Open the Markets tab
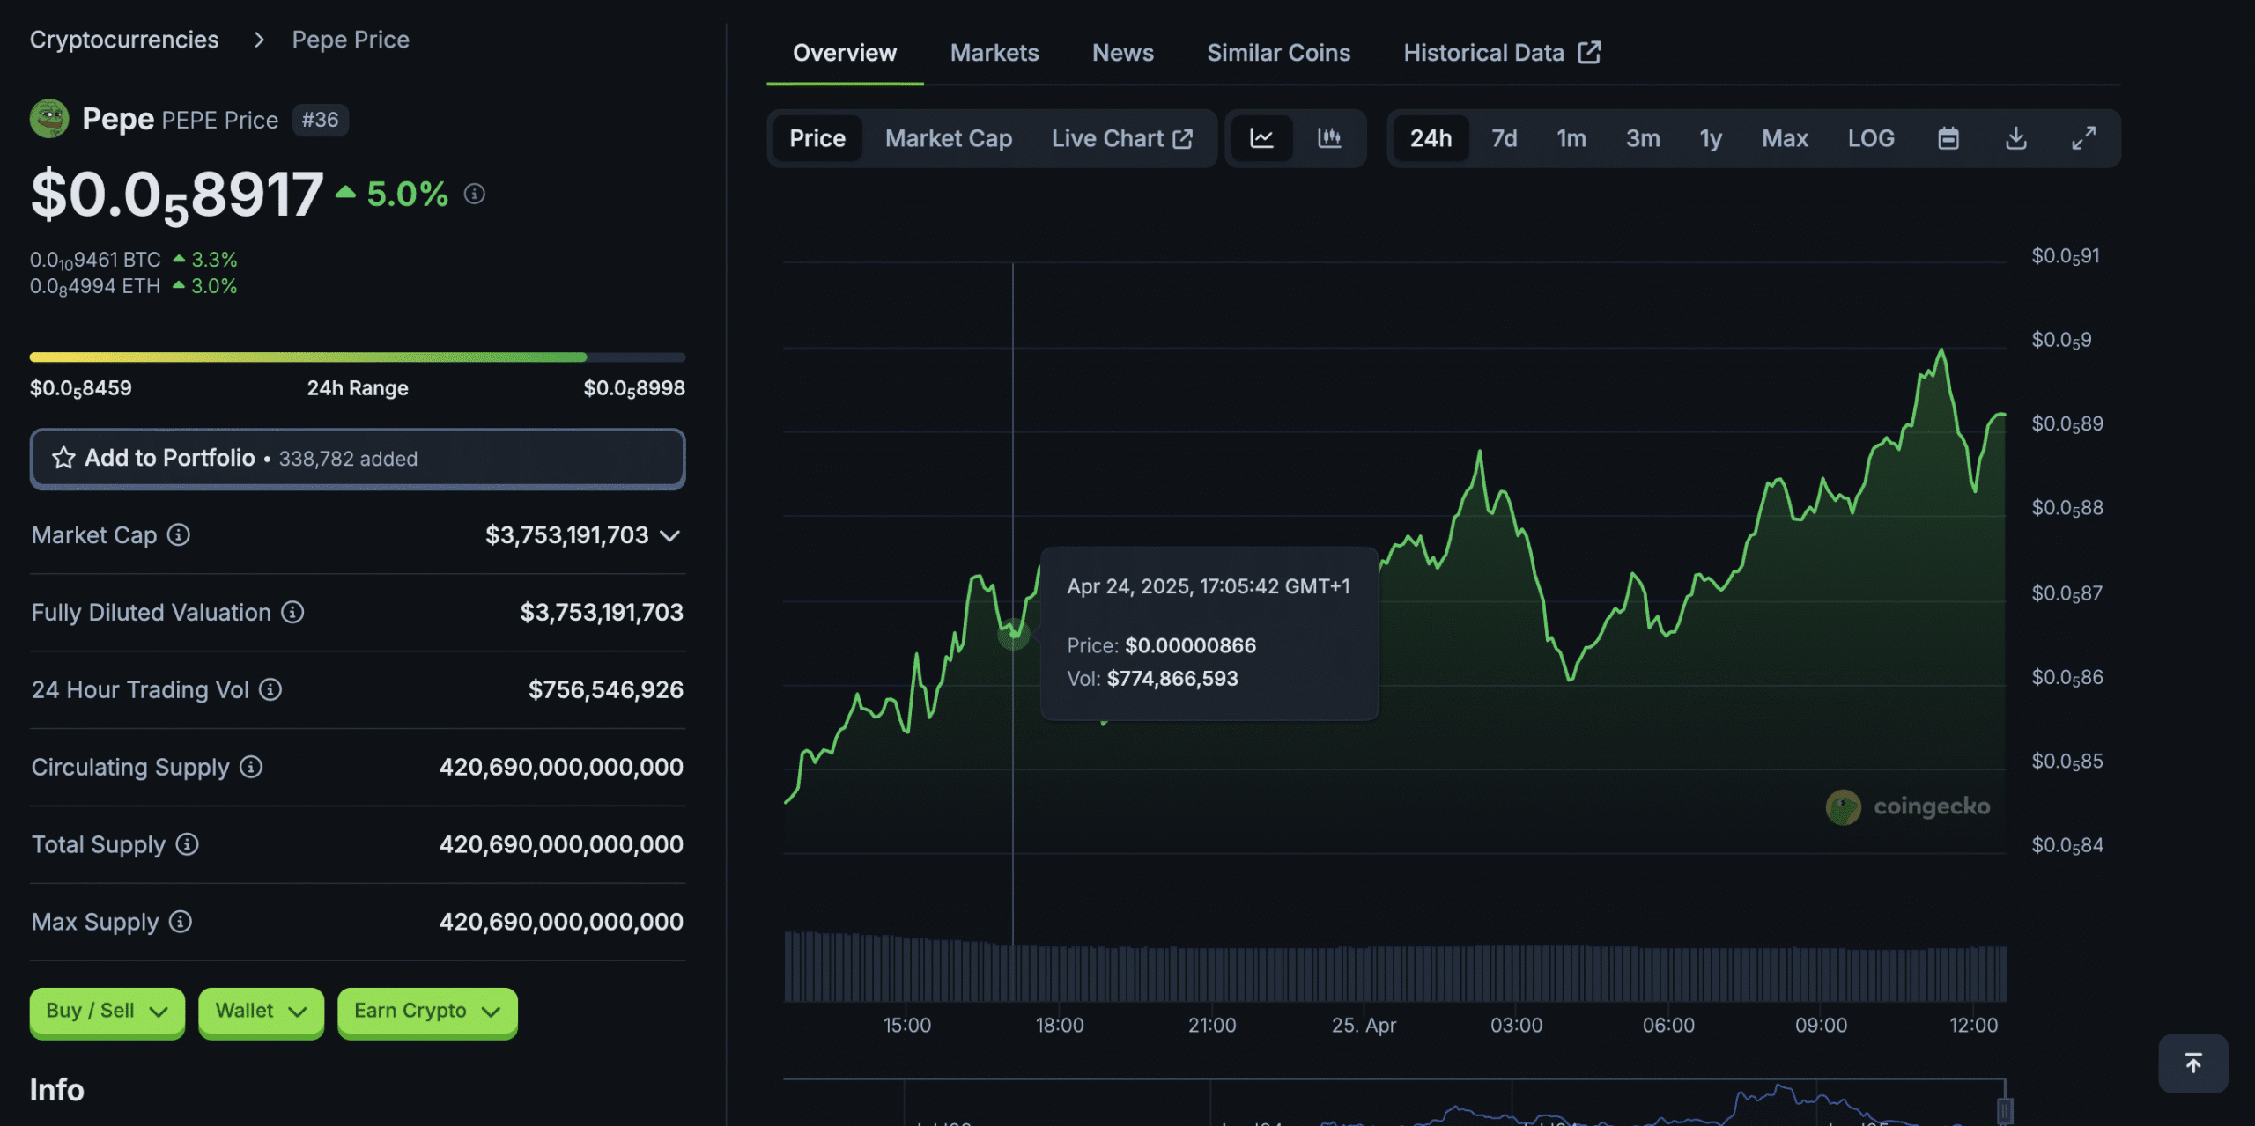The image size is (2255, 1126). point(994,53)
